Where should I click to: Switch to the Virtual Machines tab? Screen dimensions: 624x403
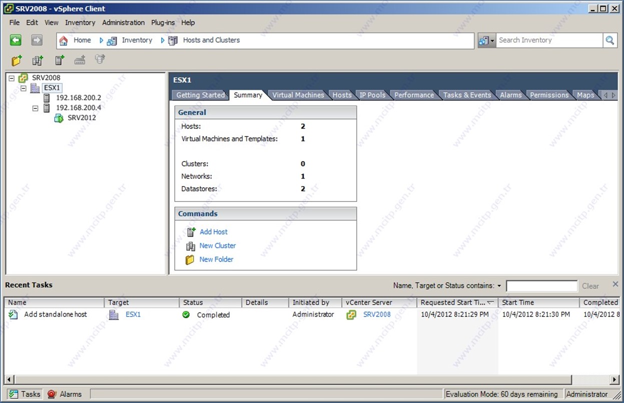click(298, 95)
